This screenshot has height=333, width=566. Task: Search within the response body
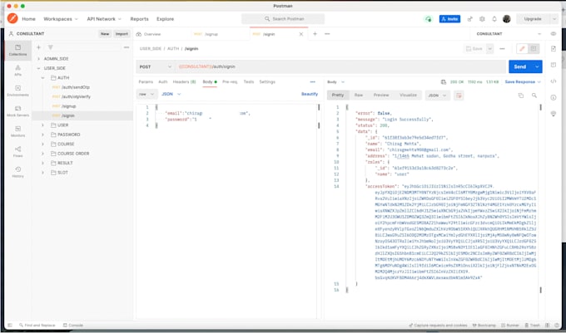pos(534,95)
